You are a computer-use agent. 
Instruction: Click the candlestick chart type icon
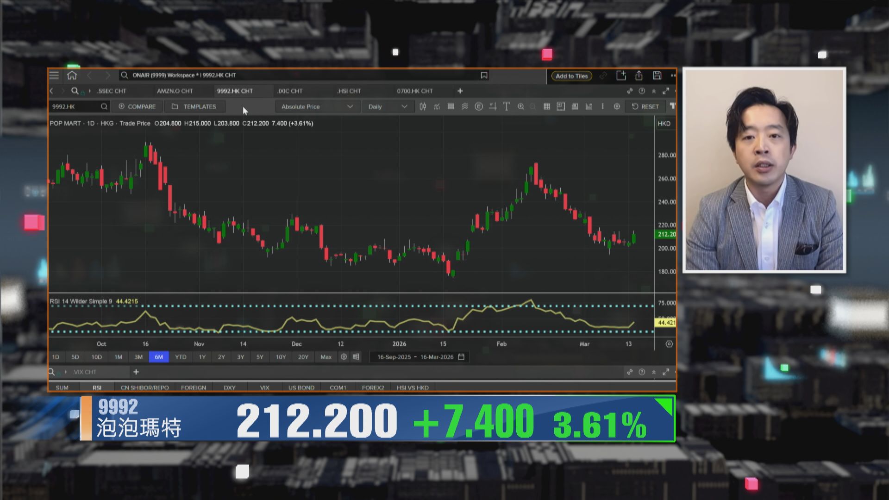(423, 106)
